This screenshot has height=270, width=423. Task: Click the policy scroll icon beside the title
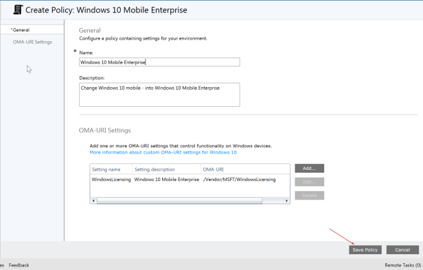(x=18, y=10)
